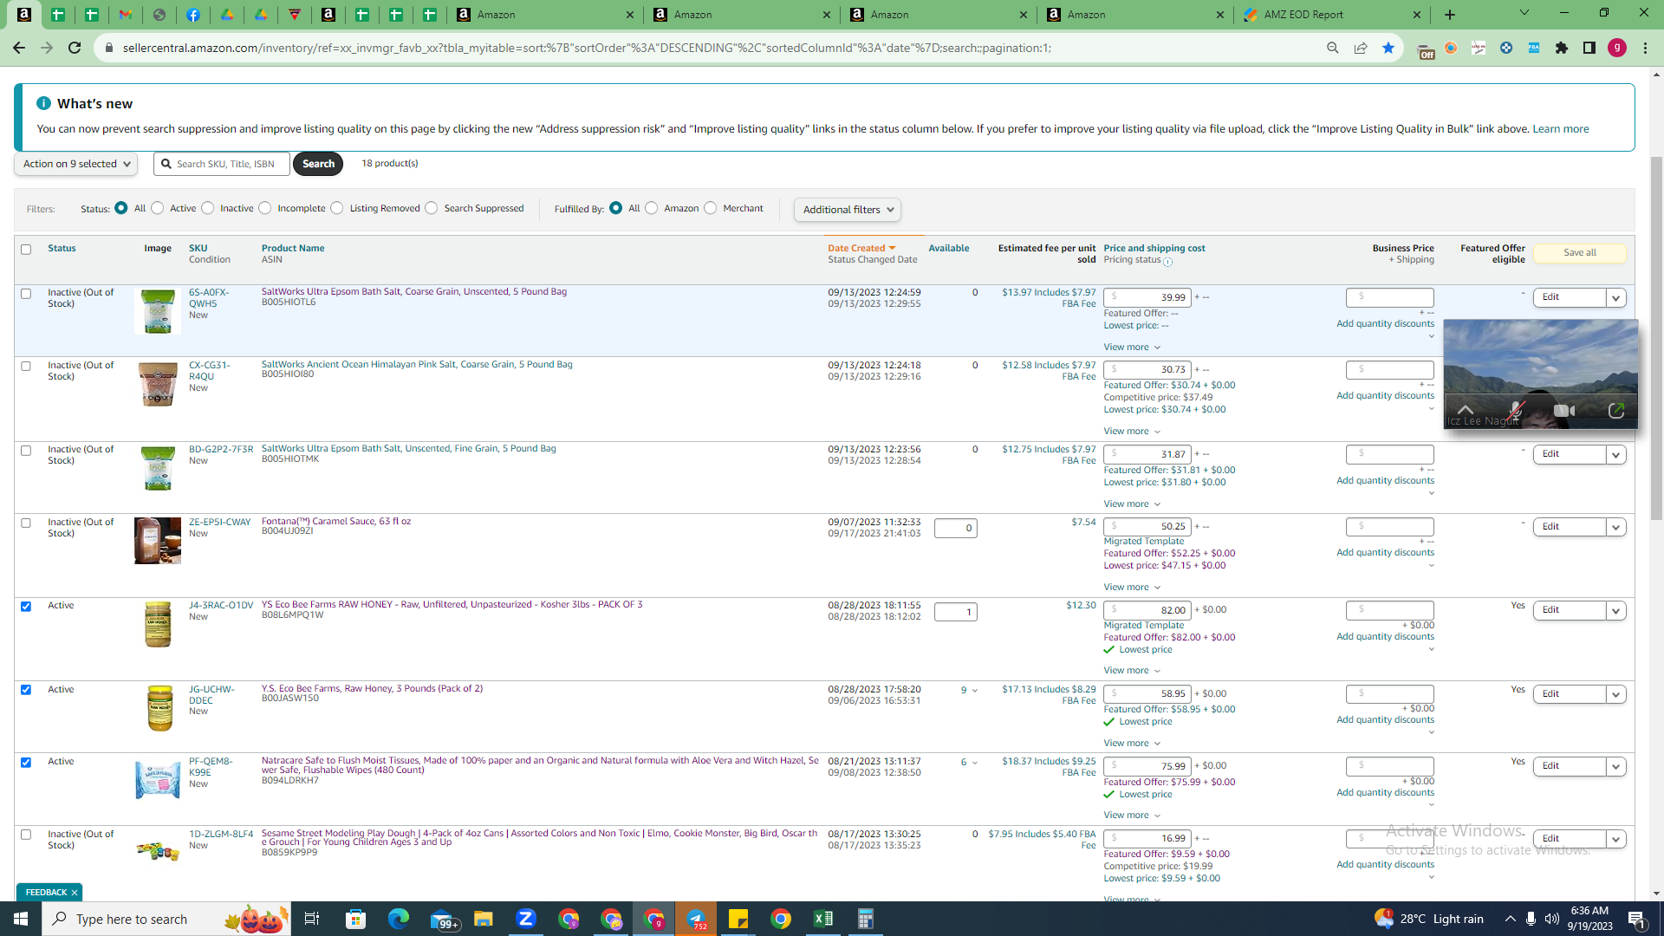This screenshot has width=1664, height=936.
Task: Toggle camera in the video call overlay
Action: (1564, 411)
